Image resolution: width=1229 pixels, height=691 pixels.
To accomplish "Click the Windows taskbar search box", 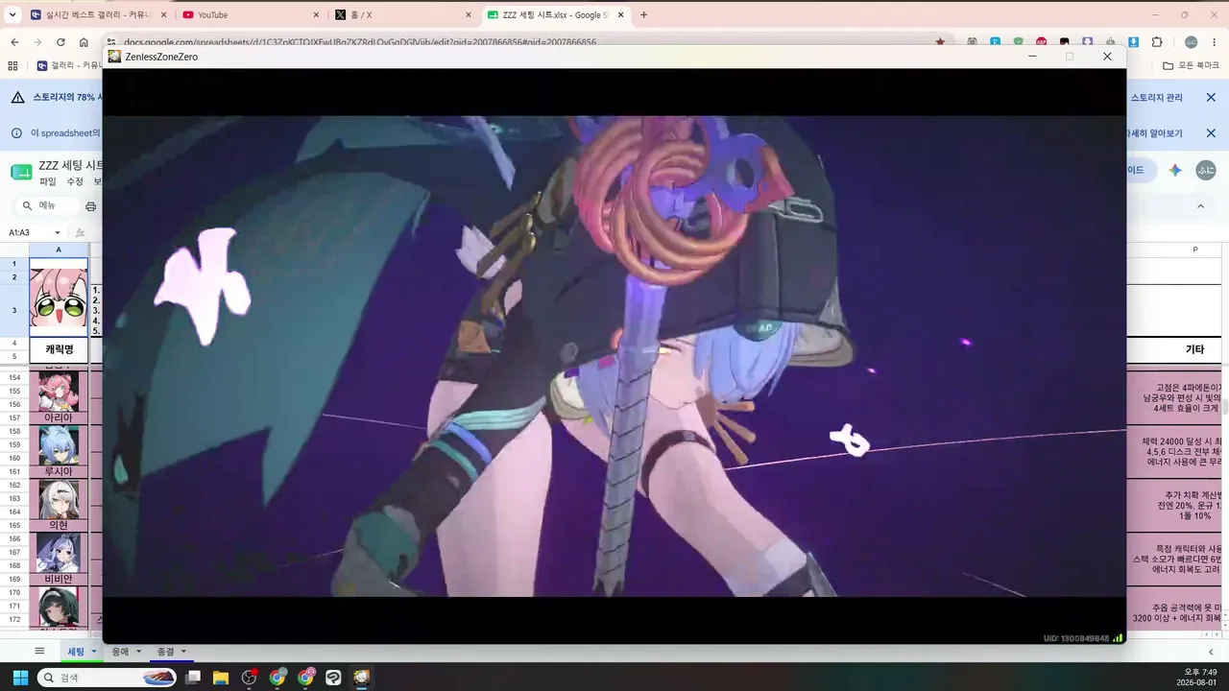I will (x=108, y=678).
